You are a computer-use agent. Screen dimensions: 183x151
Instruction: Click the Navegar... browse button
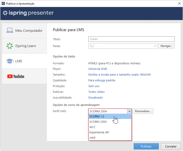pyautogui.click(x=166, y=46)
